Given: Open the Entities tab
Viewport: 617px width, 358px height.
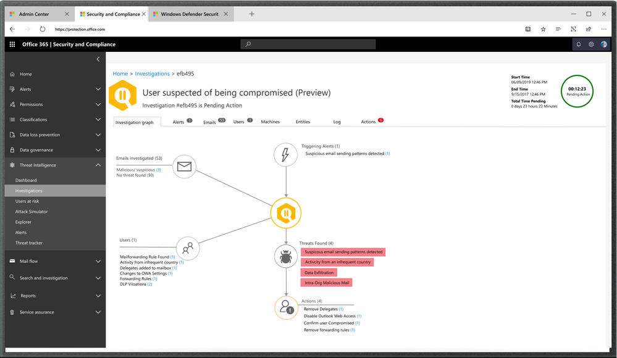Looking at the screenshot, I should pos(303,122).
